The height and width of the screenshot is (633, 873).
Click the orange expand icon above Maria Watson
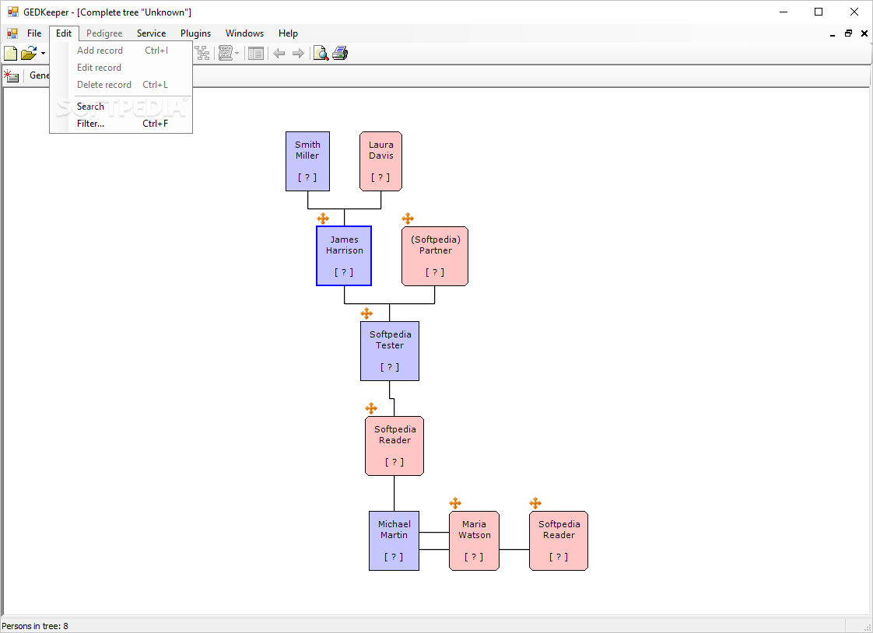point(455,503)
